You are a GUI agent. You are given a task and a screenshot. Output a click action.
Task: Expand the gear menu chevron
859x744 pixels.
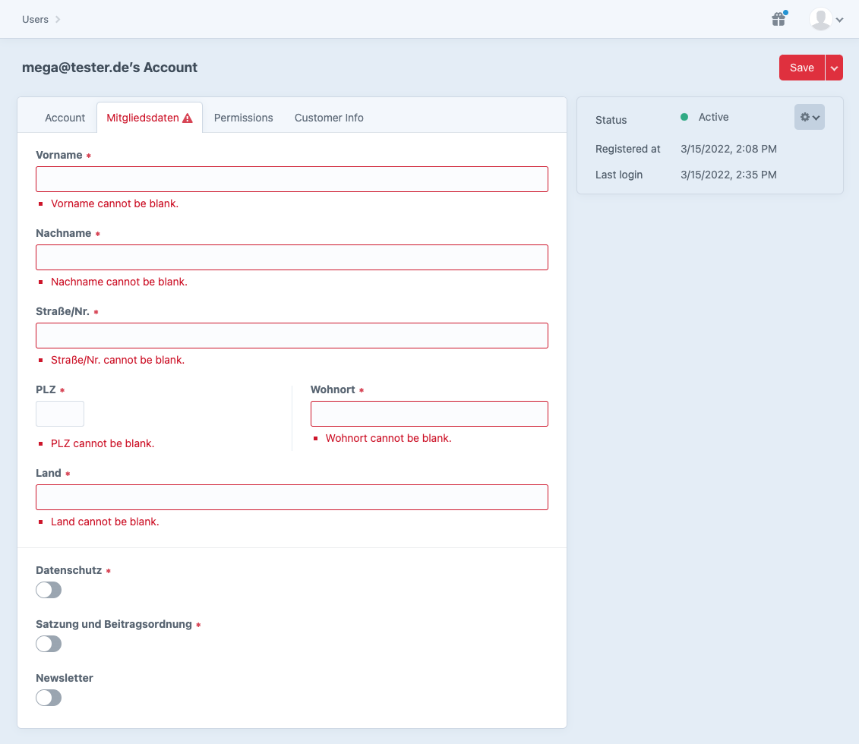click(x=816, y=117)
